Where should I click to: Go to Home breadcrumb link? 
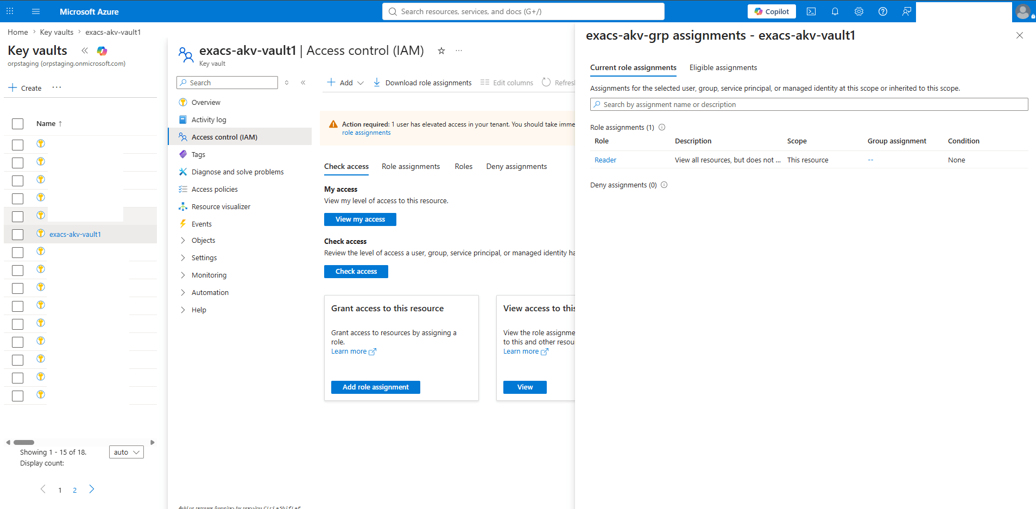pyautogui.click(x=18, y=32)
